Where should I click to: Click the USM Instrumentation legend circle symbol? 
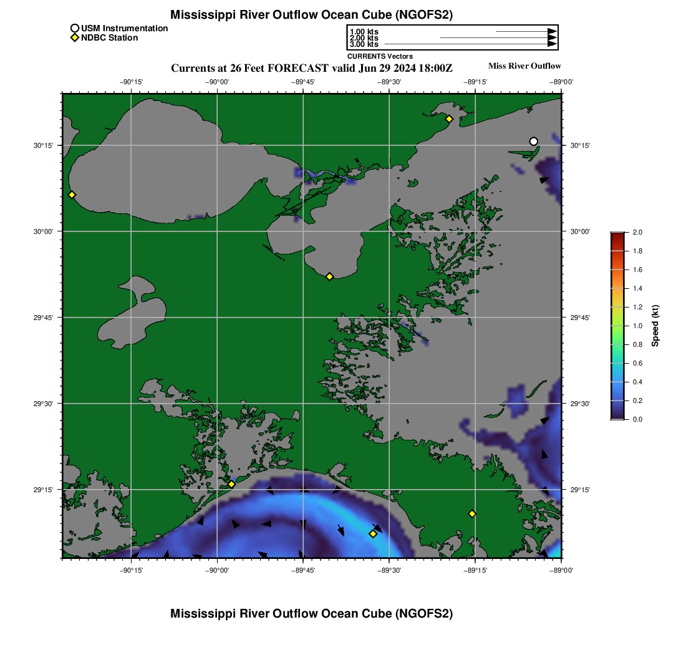coord(74,28)
